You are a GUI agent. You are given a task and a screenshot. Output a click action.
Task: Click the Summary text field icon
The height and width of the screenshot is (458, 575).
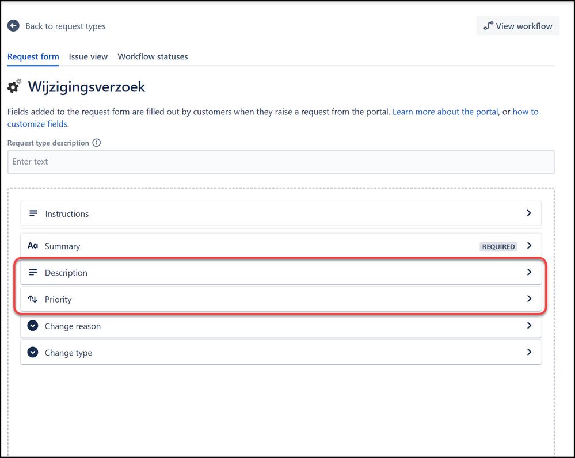pos(33,246)
